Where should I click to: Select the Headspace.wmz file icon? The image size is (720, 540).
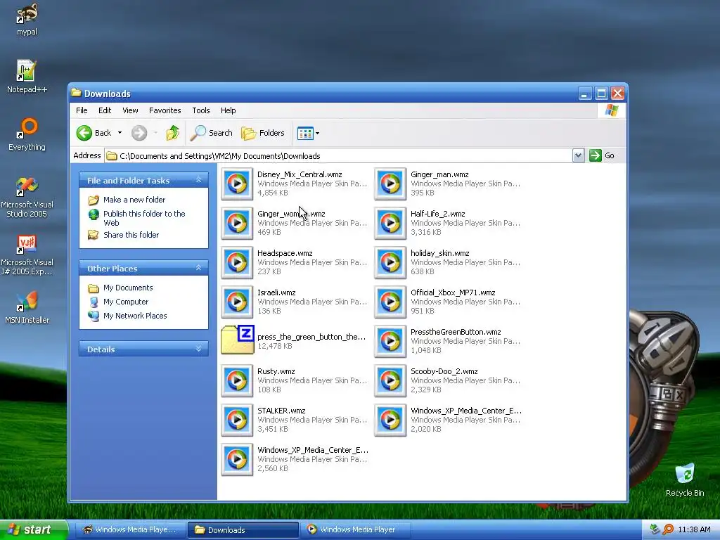click(x=237, y=263)
